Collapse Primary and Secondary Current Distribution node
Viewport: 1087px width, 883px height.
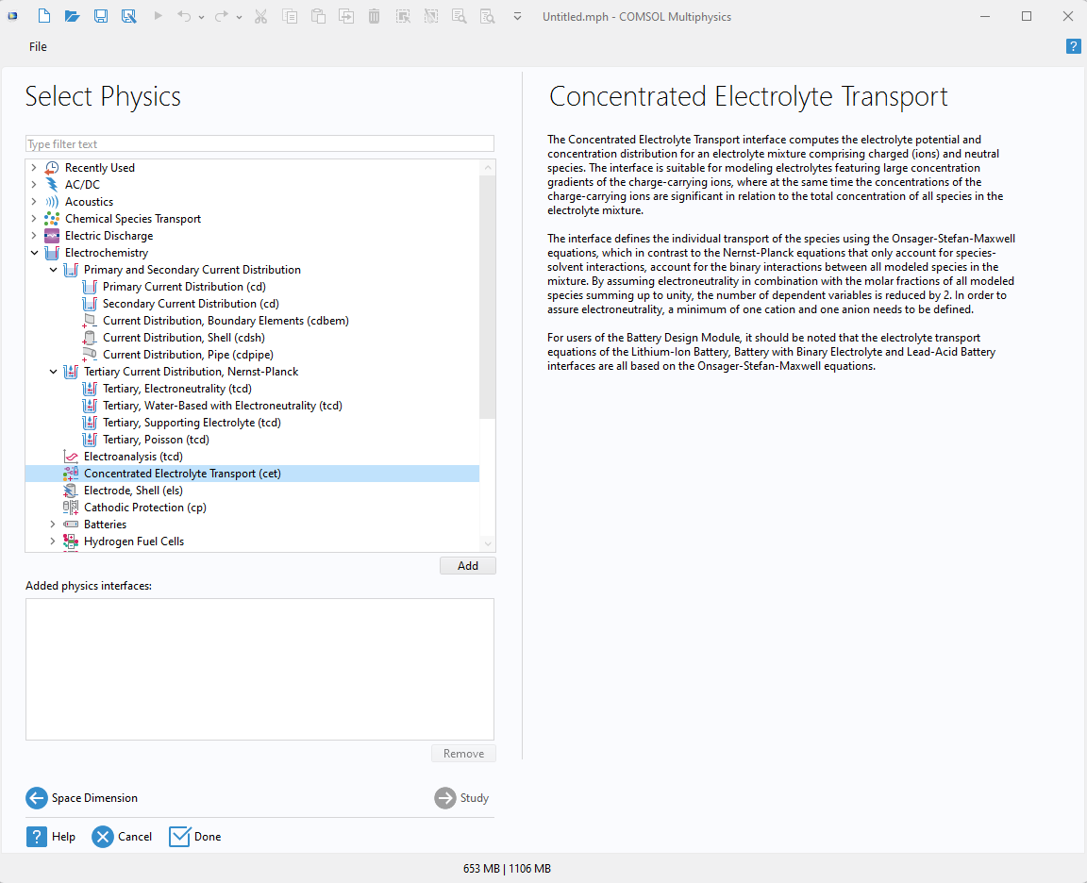[53, 270]
